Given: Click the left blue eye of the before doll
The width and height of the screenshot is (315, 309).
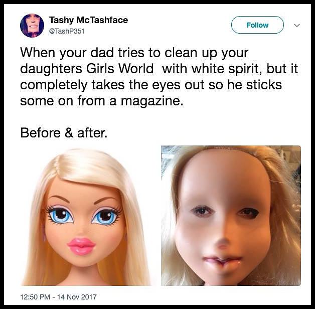Looking at the screenshot, I should click(61, 216).
